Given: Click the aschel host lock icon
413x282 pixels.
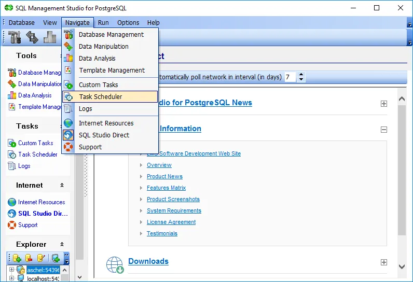Looking at the screenshot, I should tap(21, 270).
